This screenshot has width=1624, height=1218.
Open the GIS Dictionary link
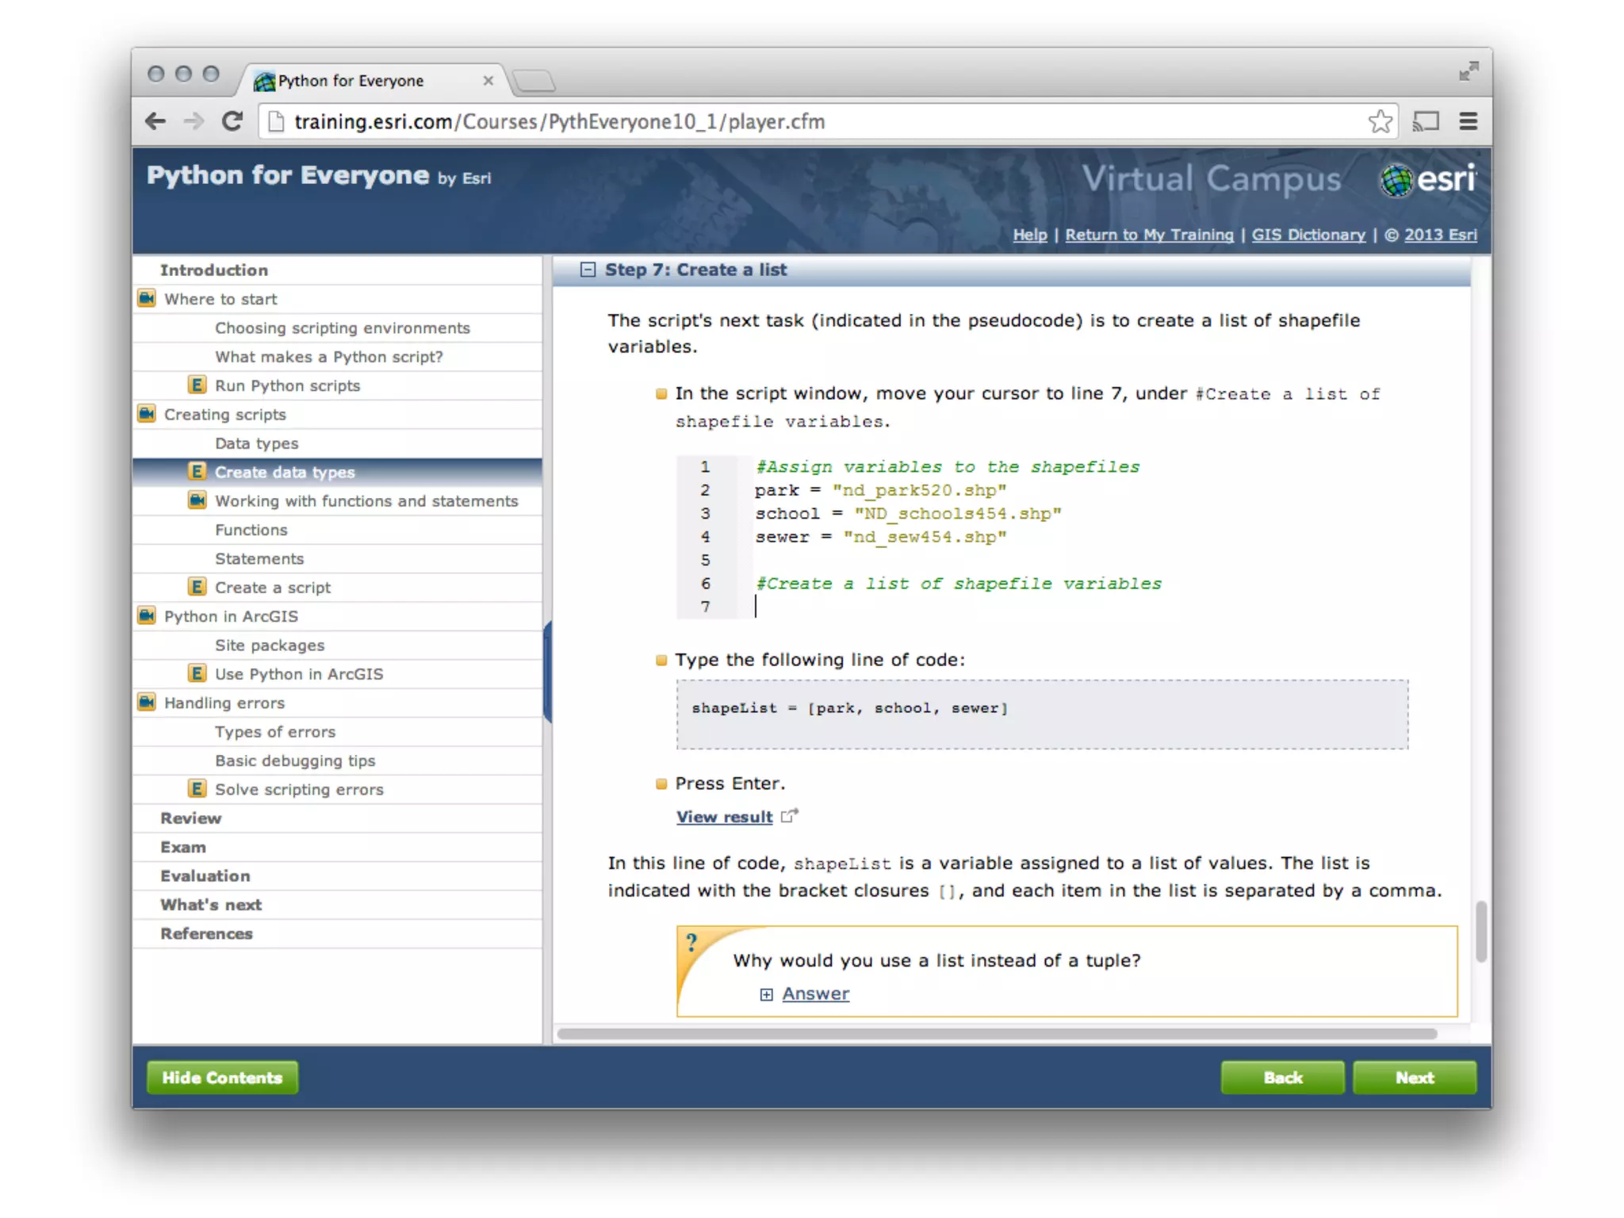click(x=1308, y=235)
